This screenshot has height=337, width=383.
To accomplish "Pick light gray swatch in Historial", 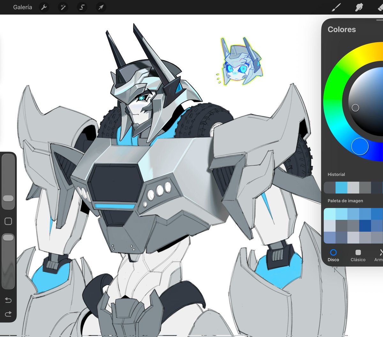I will tap(353, 188).
